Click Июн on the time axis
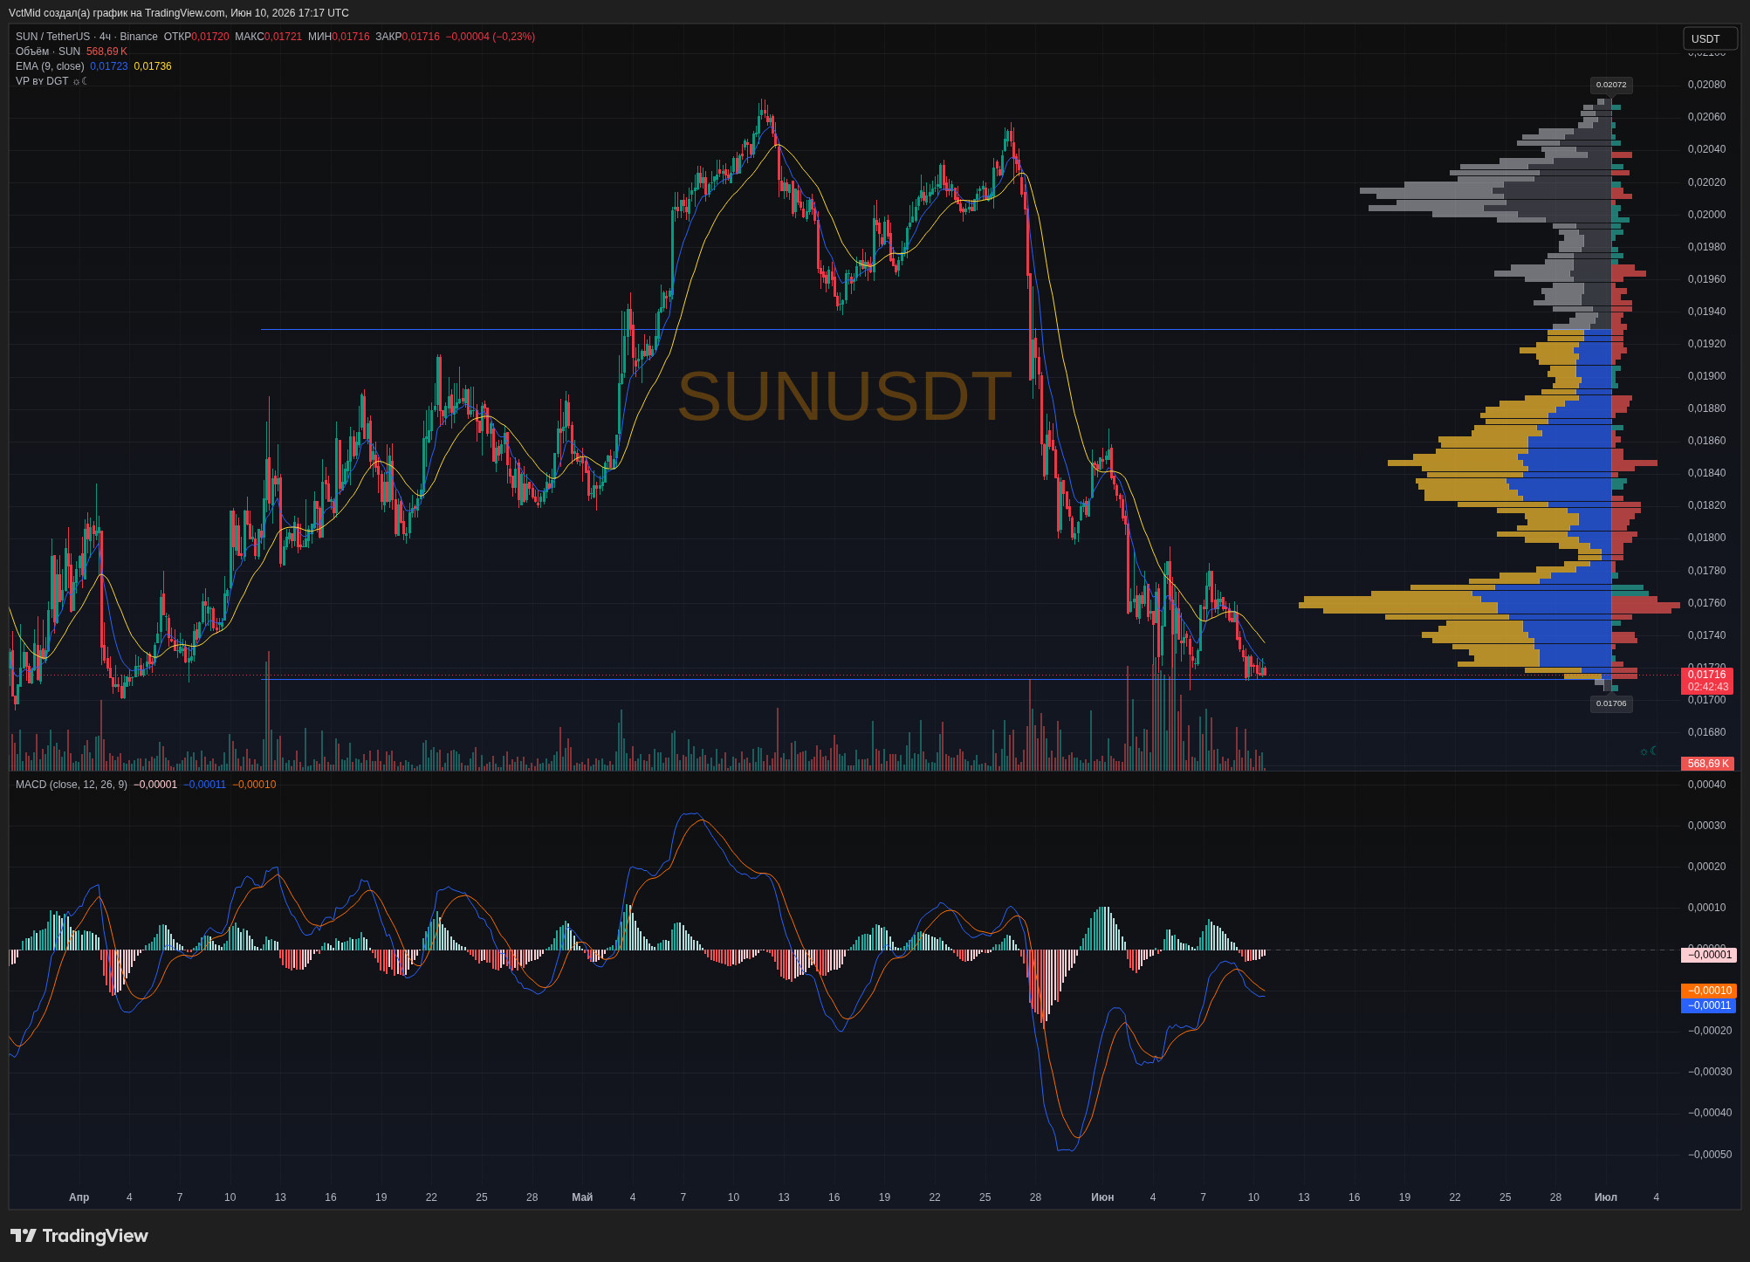 (x=1102, y=1197)
